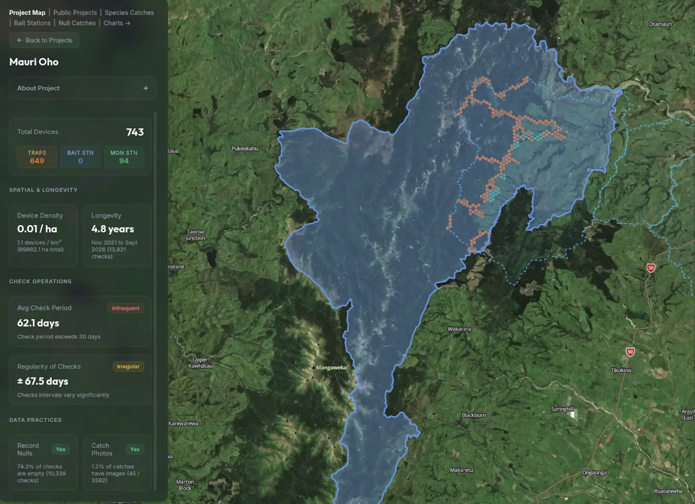
Task: Click the Irregular status badge
Action: click(128, 366)
